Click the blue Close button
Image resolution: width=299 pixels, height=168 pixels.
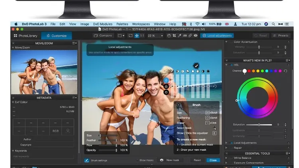213,160
